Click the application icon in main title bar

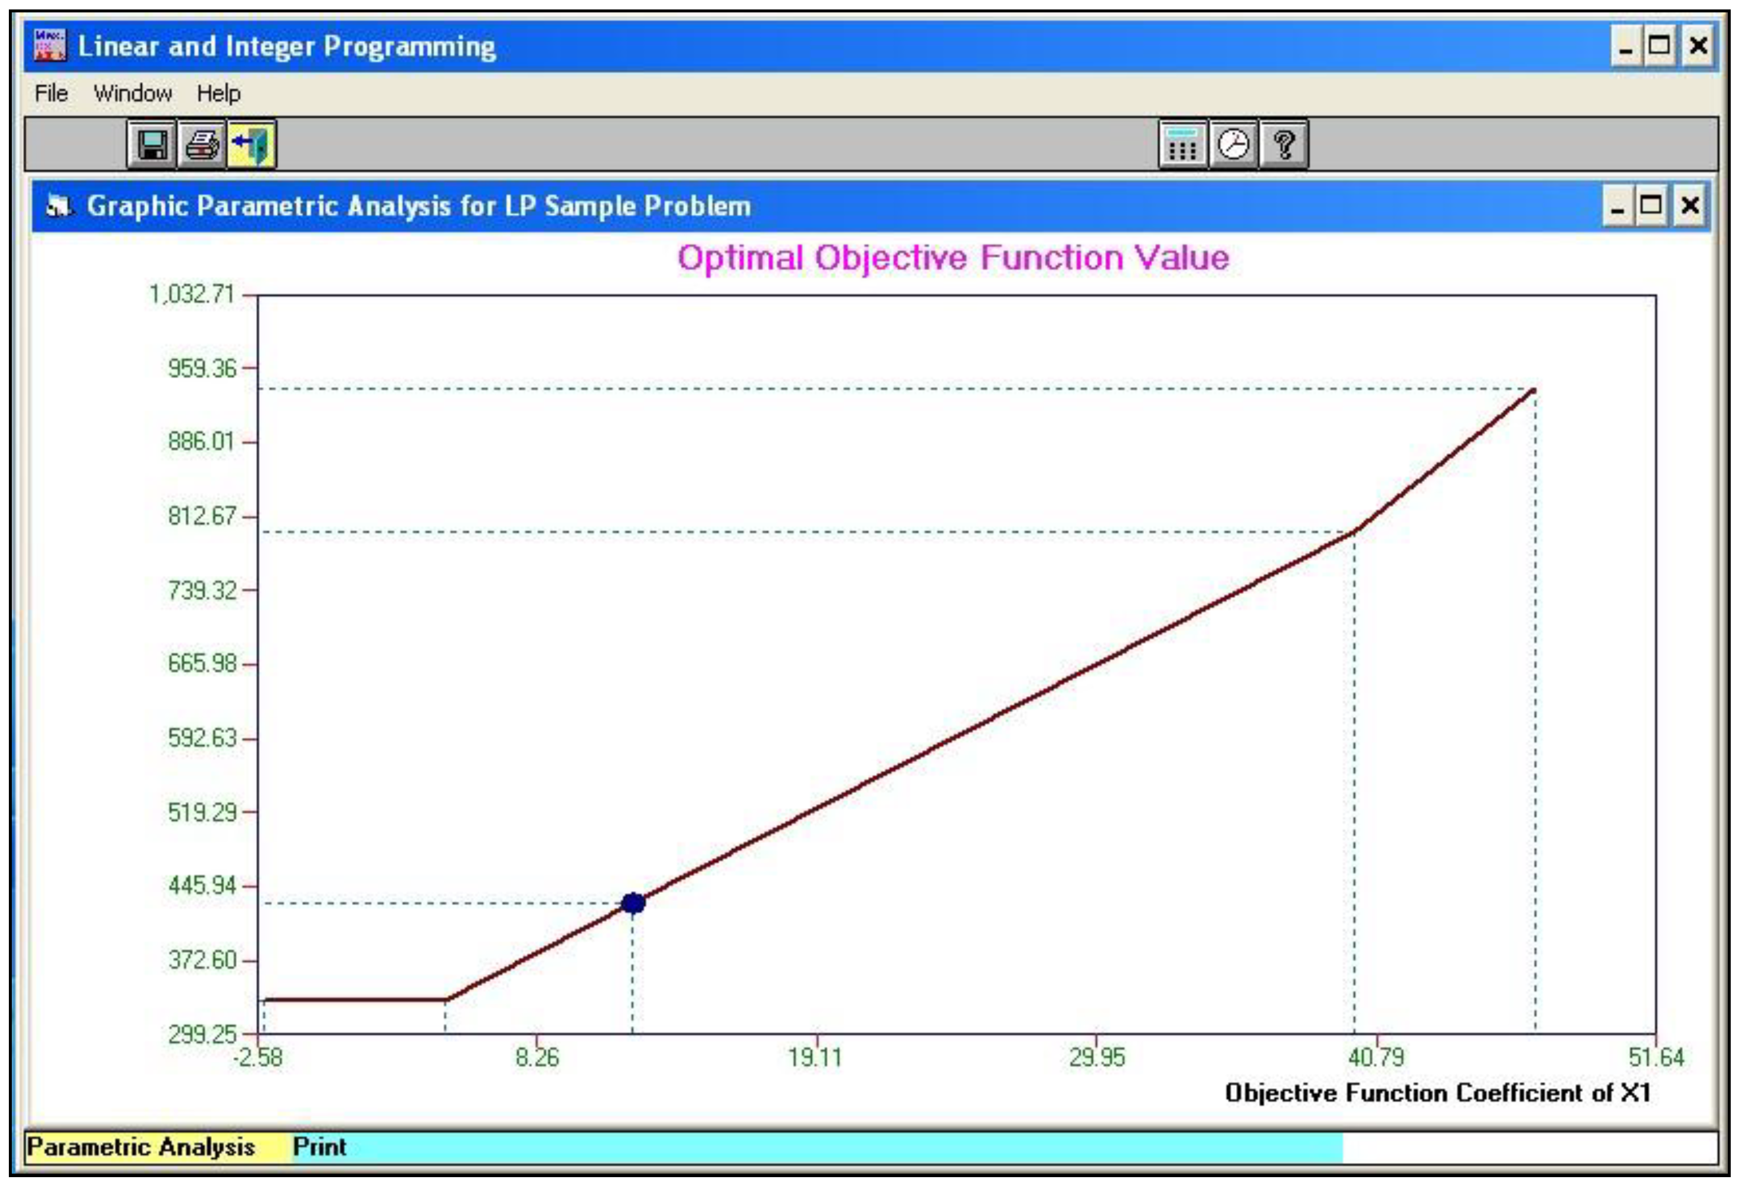[50, 47]
